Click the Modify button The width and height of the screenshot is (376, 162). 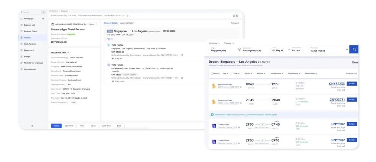pyautogui.click(x=56, y=126)
